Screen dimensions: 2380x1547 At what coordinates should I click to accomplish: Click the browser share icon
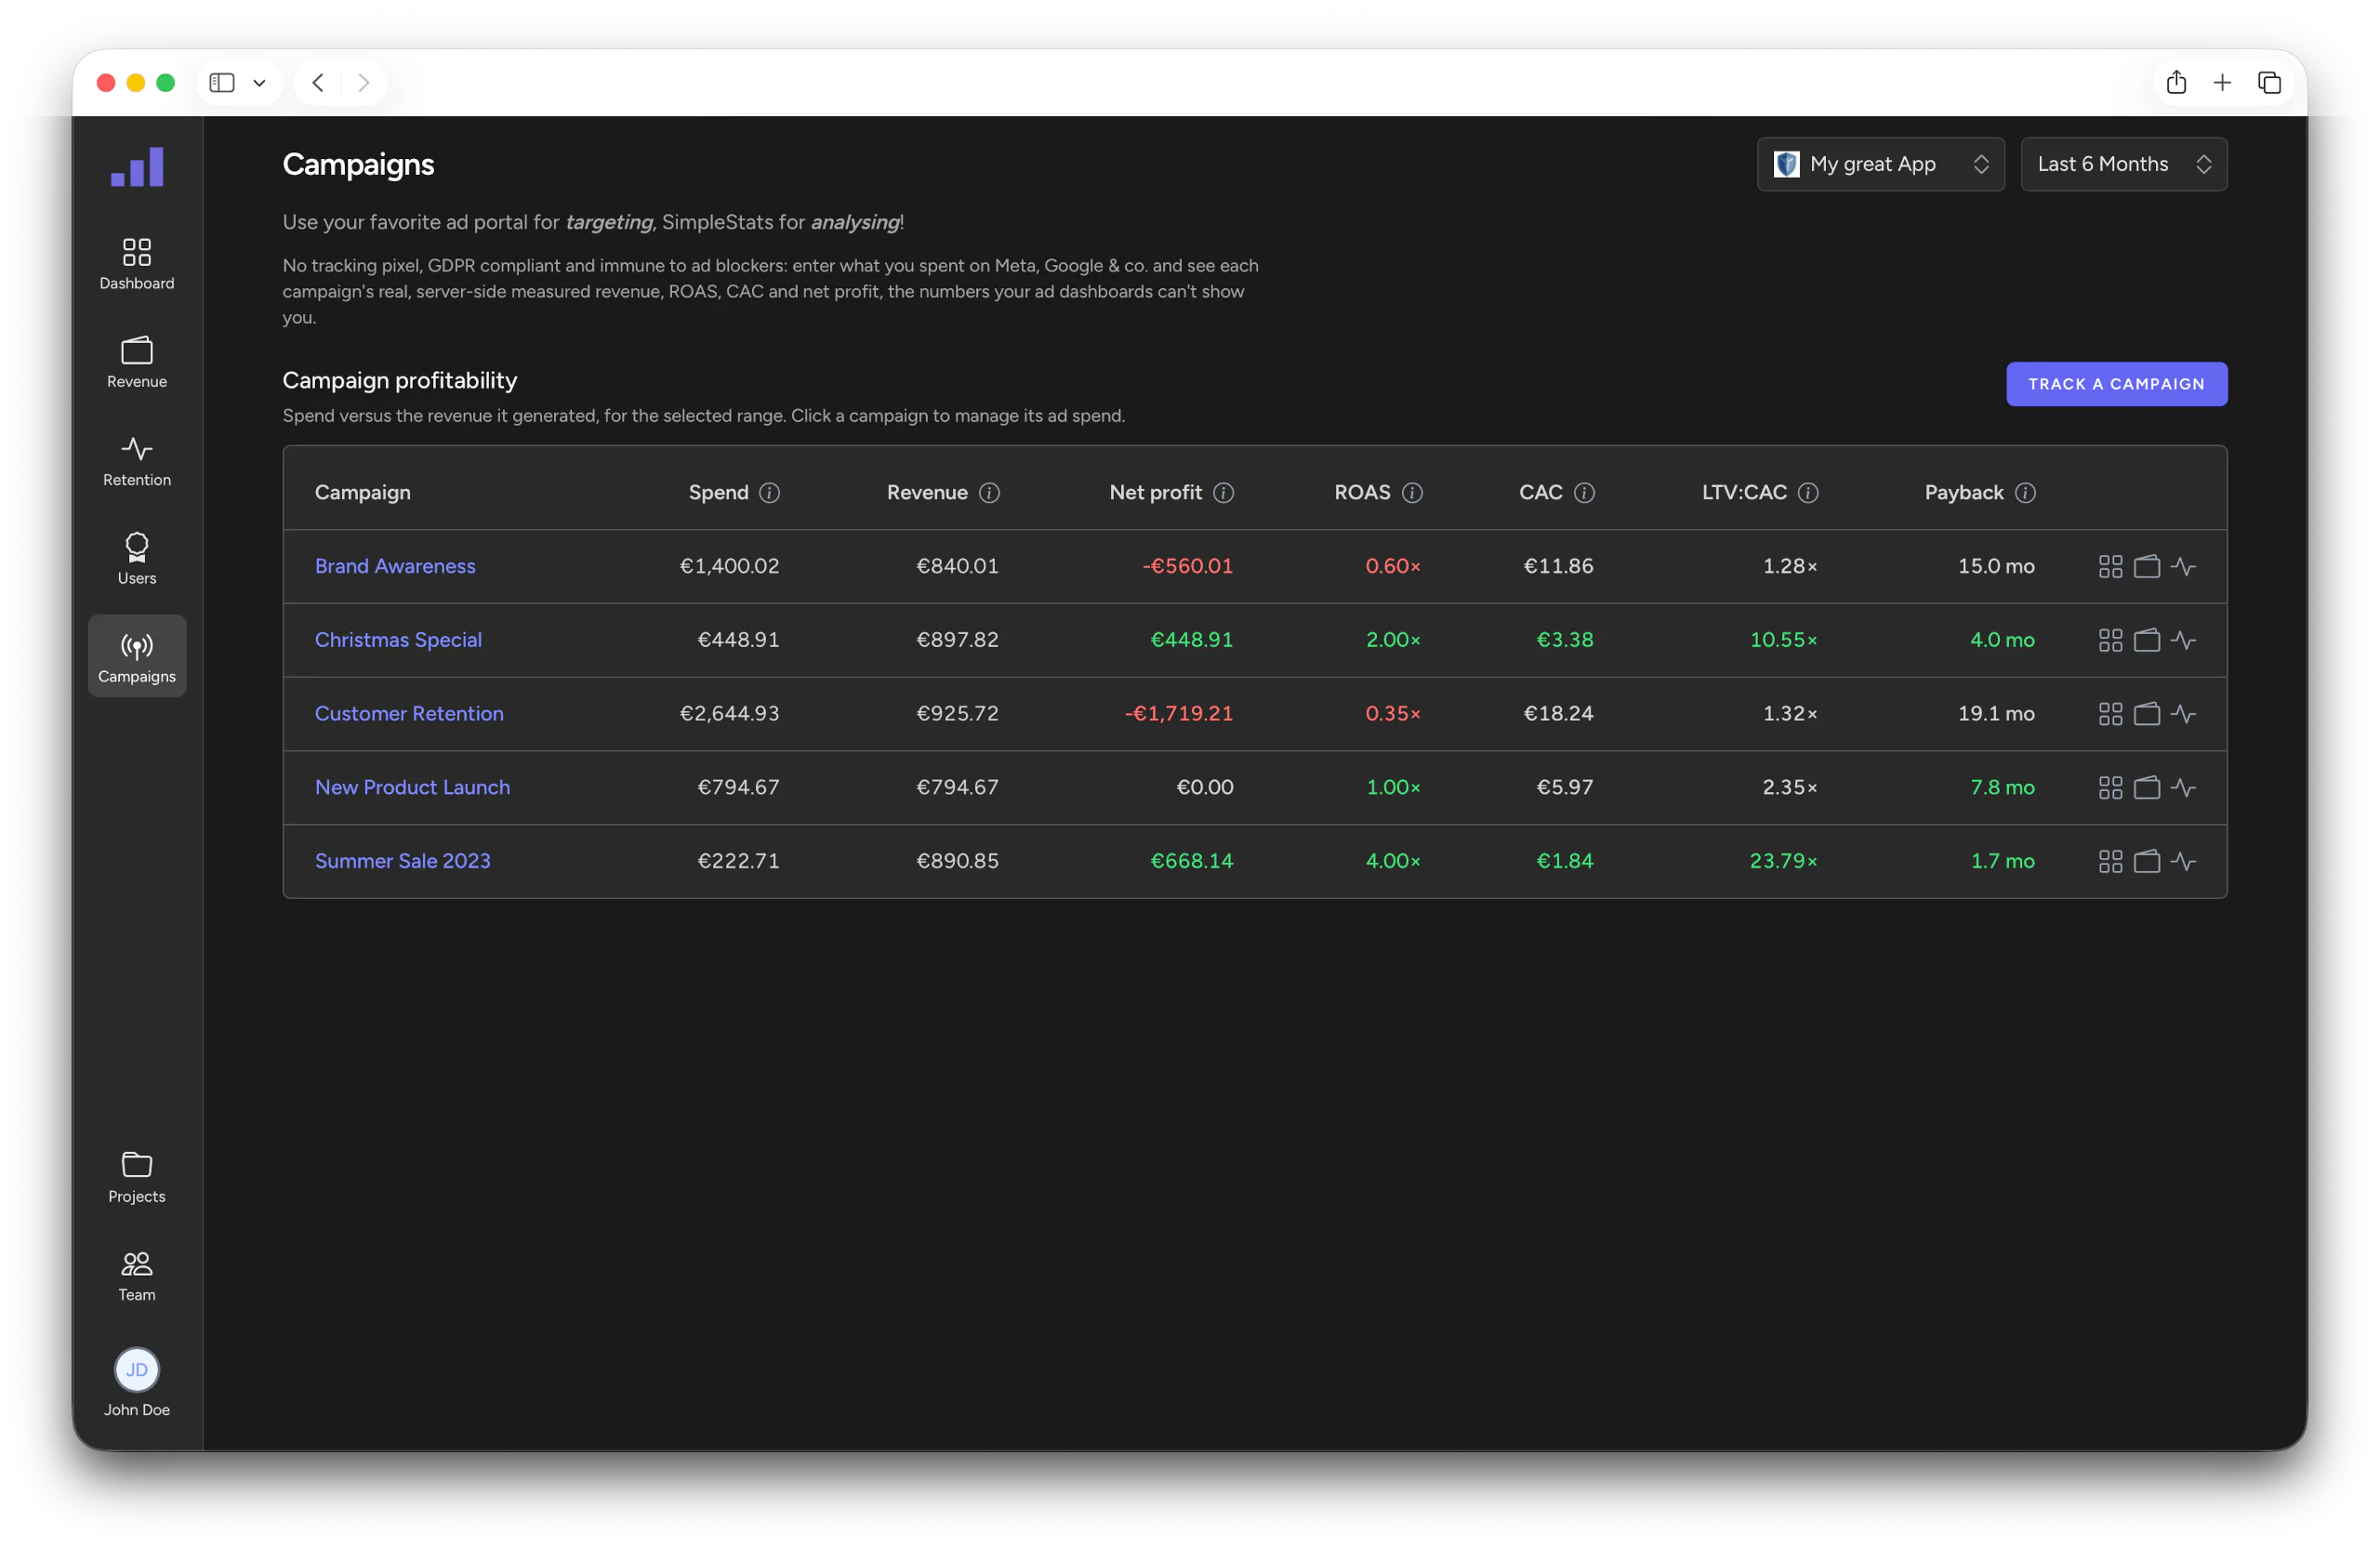(2176, 82)
